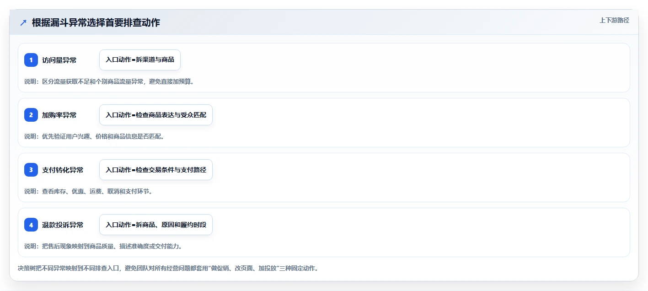Click the number 4 badge for 退款投诉异常
The width and height of the screenshot is (648, 291).
pos(31,225)
